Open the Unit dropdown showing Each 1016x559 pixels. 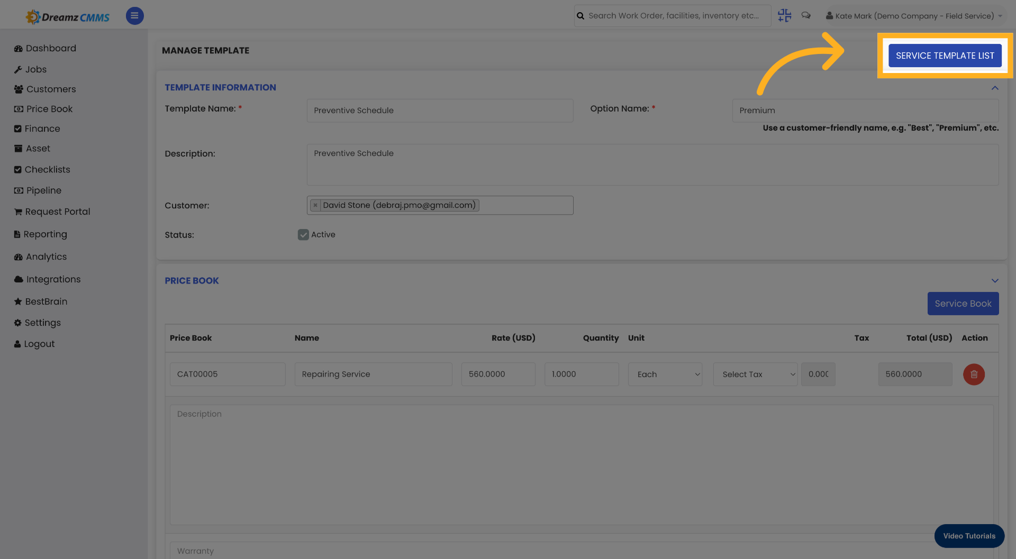coord(665,374)
